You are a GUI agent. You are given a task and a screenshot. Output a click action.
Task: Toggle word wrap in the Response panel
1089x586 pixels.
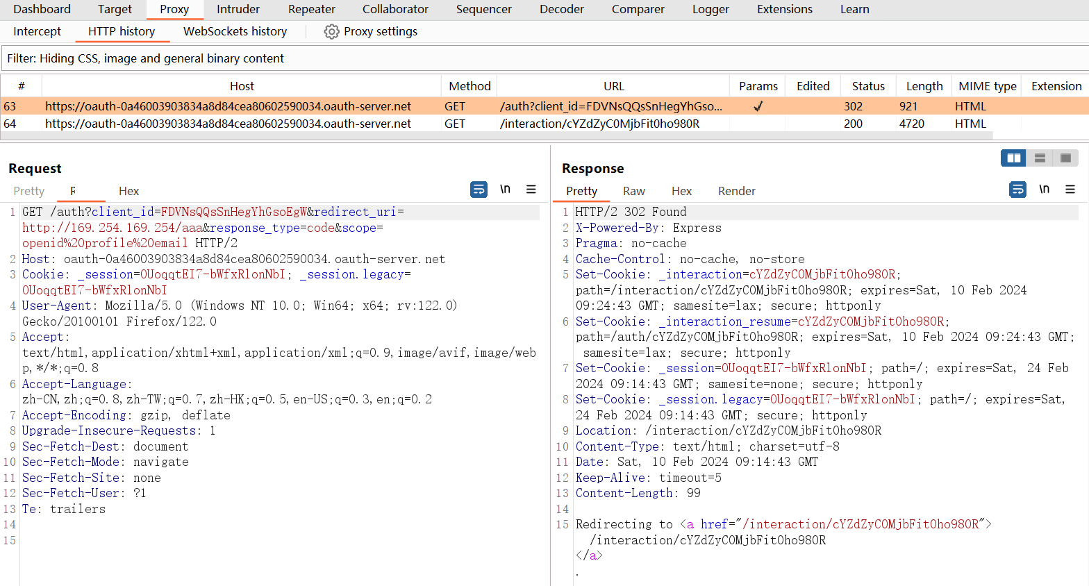pos(1017,190)
